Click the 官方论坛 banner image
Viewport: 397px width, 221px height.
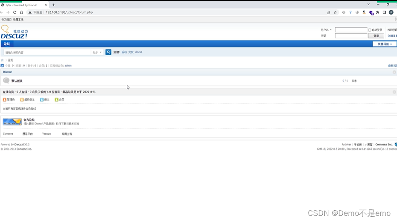click(12, 122)
